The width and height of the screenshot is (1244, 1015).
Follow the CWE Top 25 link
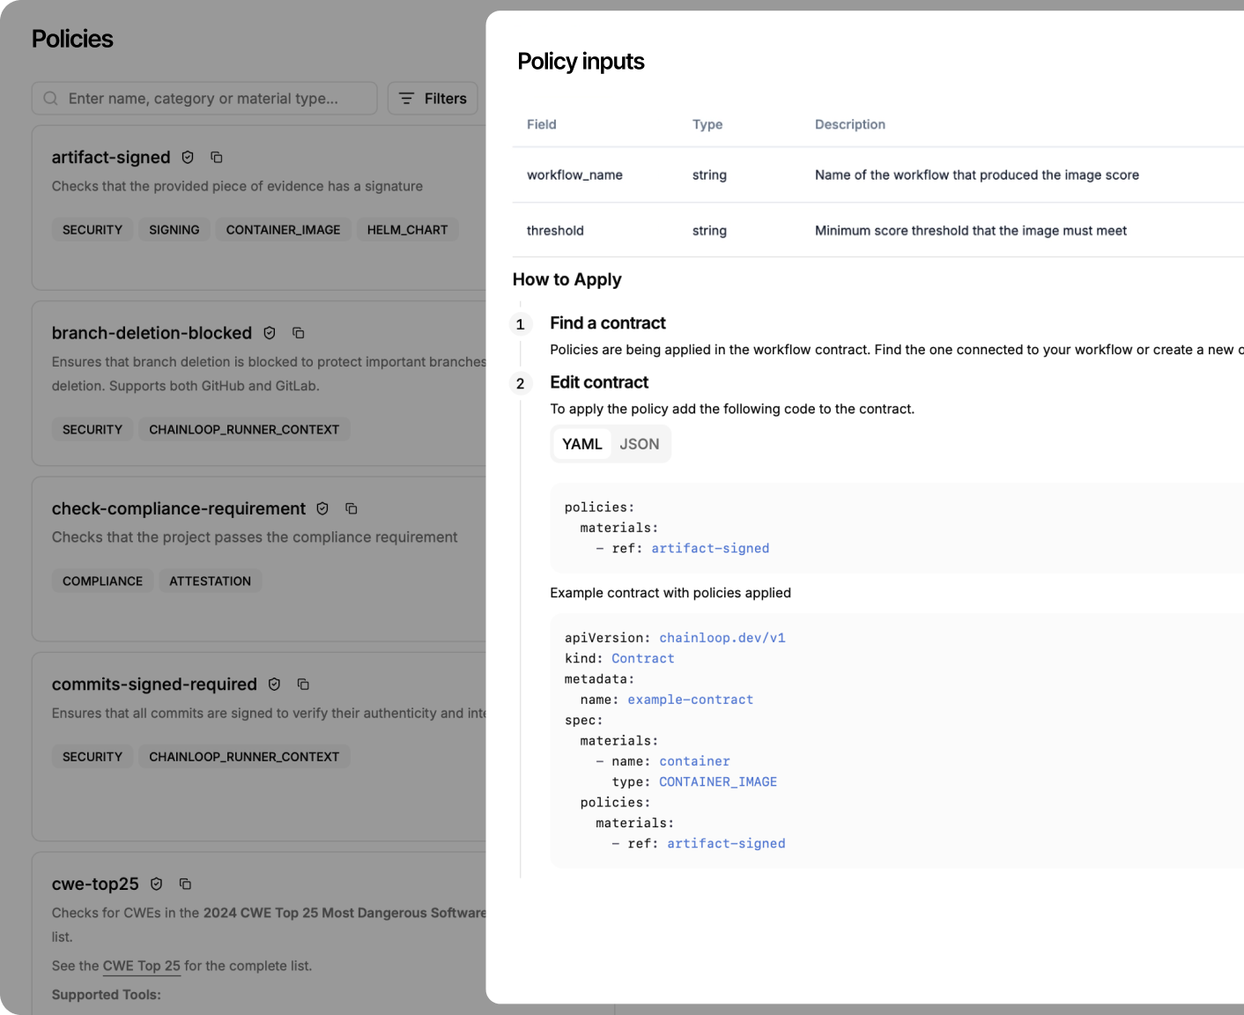tap(142, 966)
